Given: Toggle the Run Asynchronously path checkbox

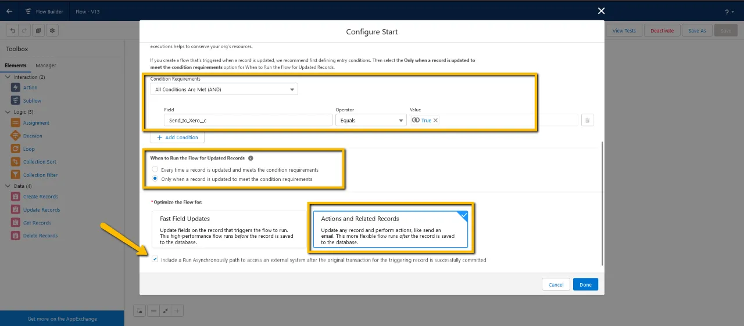Looking at the screenshot, I should [155, 260].
